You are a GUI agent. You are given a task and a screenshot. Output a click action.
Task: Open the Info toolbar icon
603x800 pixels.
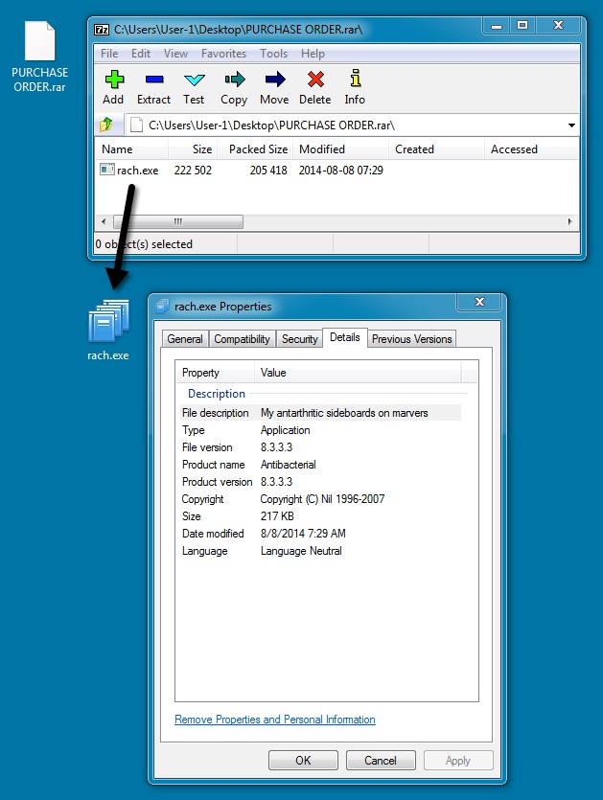coord(355,81)
